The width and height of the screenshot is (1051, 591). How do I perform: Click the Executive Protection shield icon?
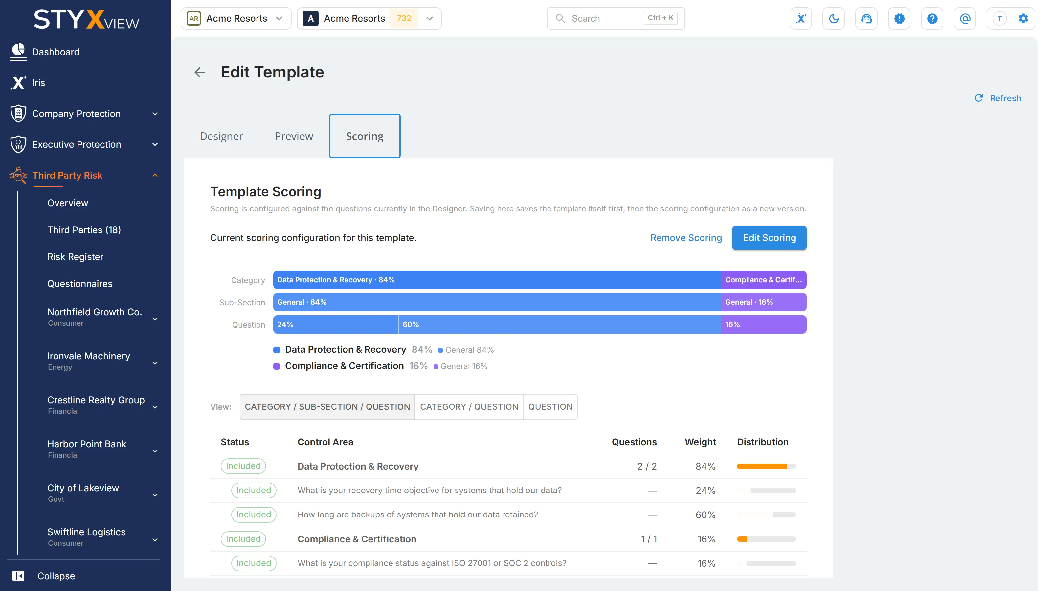pyautogui.click(x=18, y=144)
